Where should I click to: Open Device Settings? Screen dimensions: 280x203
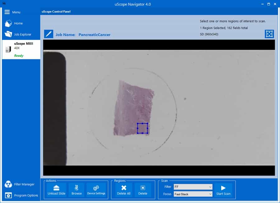96,190
